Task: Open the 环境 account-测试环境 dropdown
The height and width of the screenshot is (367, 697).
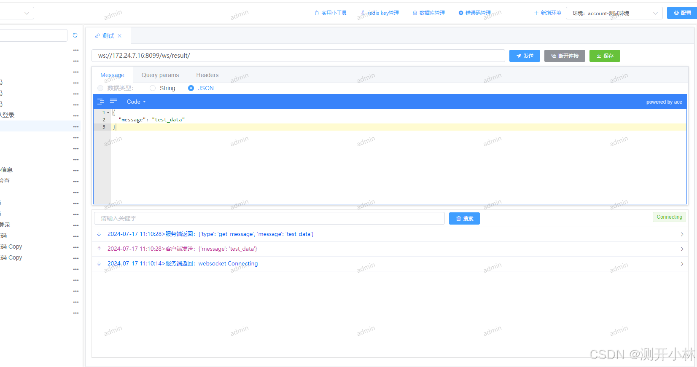Action: [614, 13]
